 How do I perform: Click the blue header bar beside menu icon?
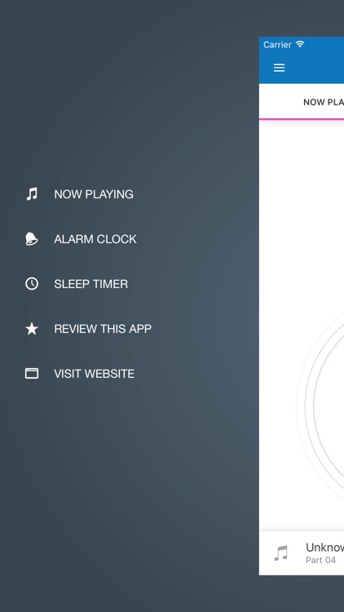[316, 68]
